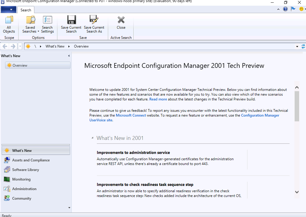Screen dimensions: 306x217
Task: Select Overview breadcrumb segment
Action: pos(81,46)
